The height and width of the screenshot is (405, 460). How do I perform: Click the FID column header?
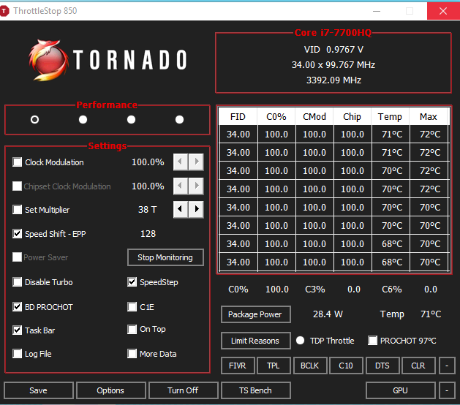[x=238, y=117]
